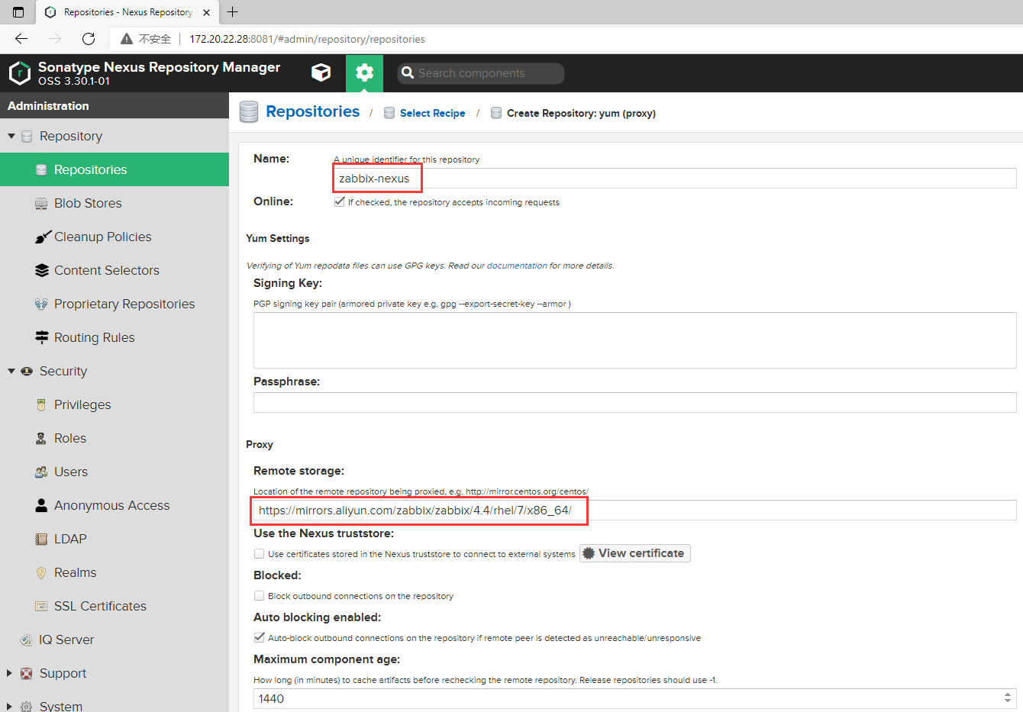Click the Select Recipe breadcrumb
This screenshot has height=712, width=1023.
coord(432,113)
